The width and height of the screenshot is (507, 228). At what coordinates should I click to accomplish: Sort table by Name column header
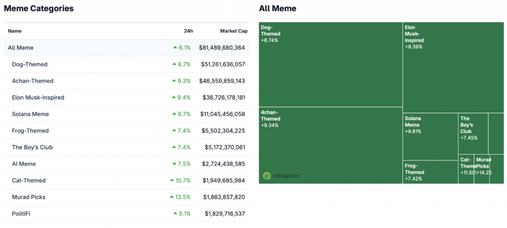click(15, 31)
